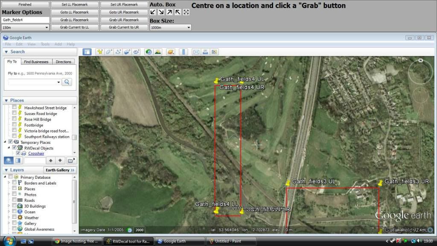Enable the Borders and Labels layer
Image resolution: width=437 pixels, height=246 pixels.
(x=14, y=183)
